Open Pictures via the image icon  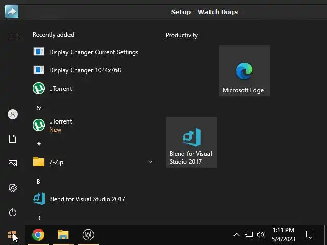pyautogui.click(x=13, y=163)
